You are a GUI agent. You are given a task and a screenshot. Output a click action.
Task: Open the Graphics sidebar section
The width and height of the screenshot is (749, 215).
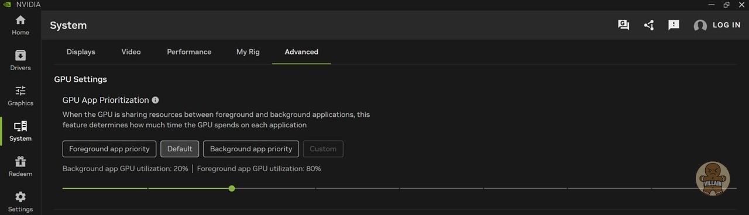(x=20, y=96)
